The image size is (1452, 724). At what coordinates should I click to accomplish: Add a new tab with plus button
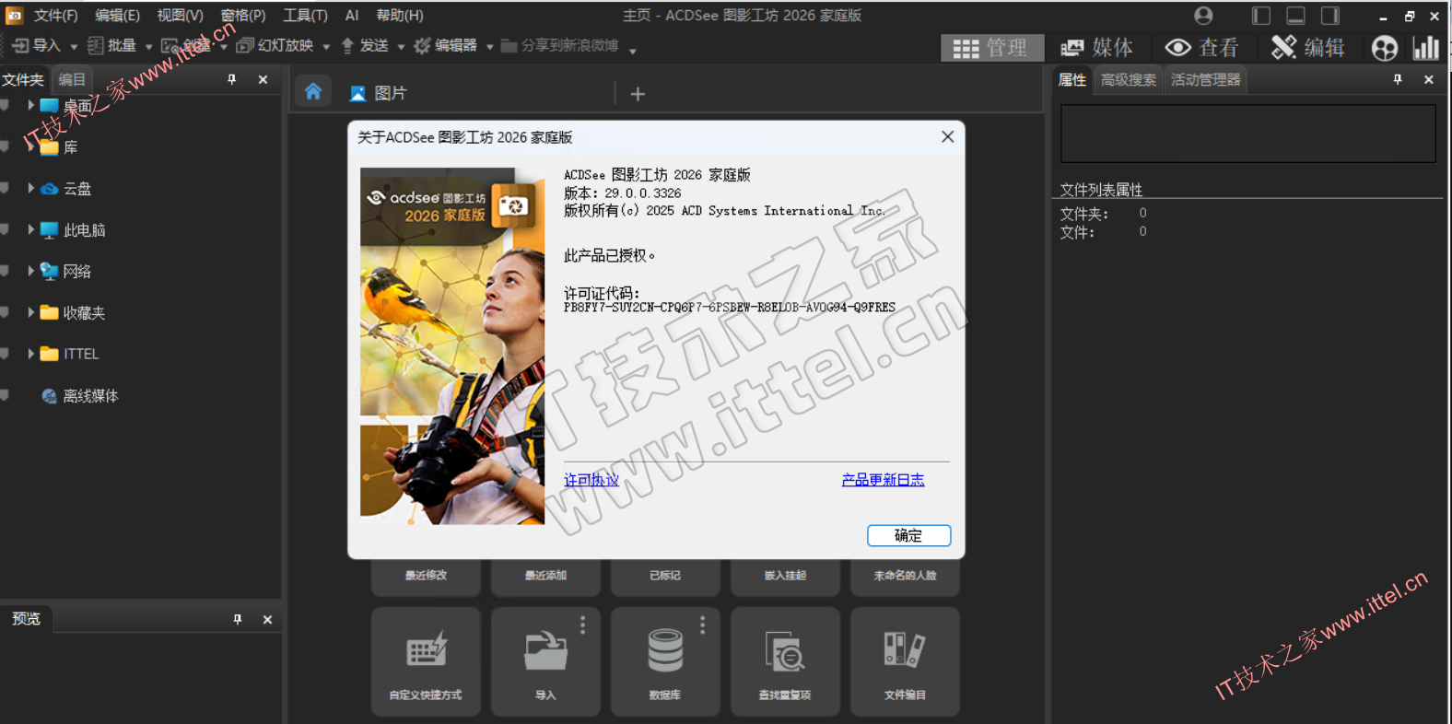pyautogui.click(x=638, y=94)
